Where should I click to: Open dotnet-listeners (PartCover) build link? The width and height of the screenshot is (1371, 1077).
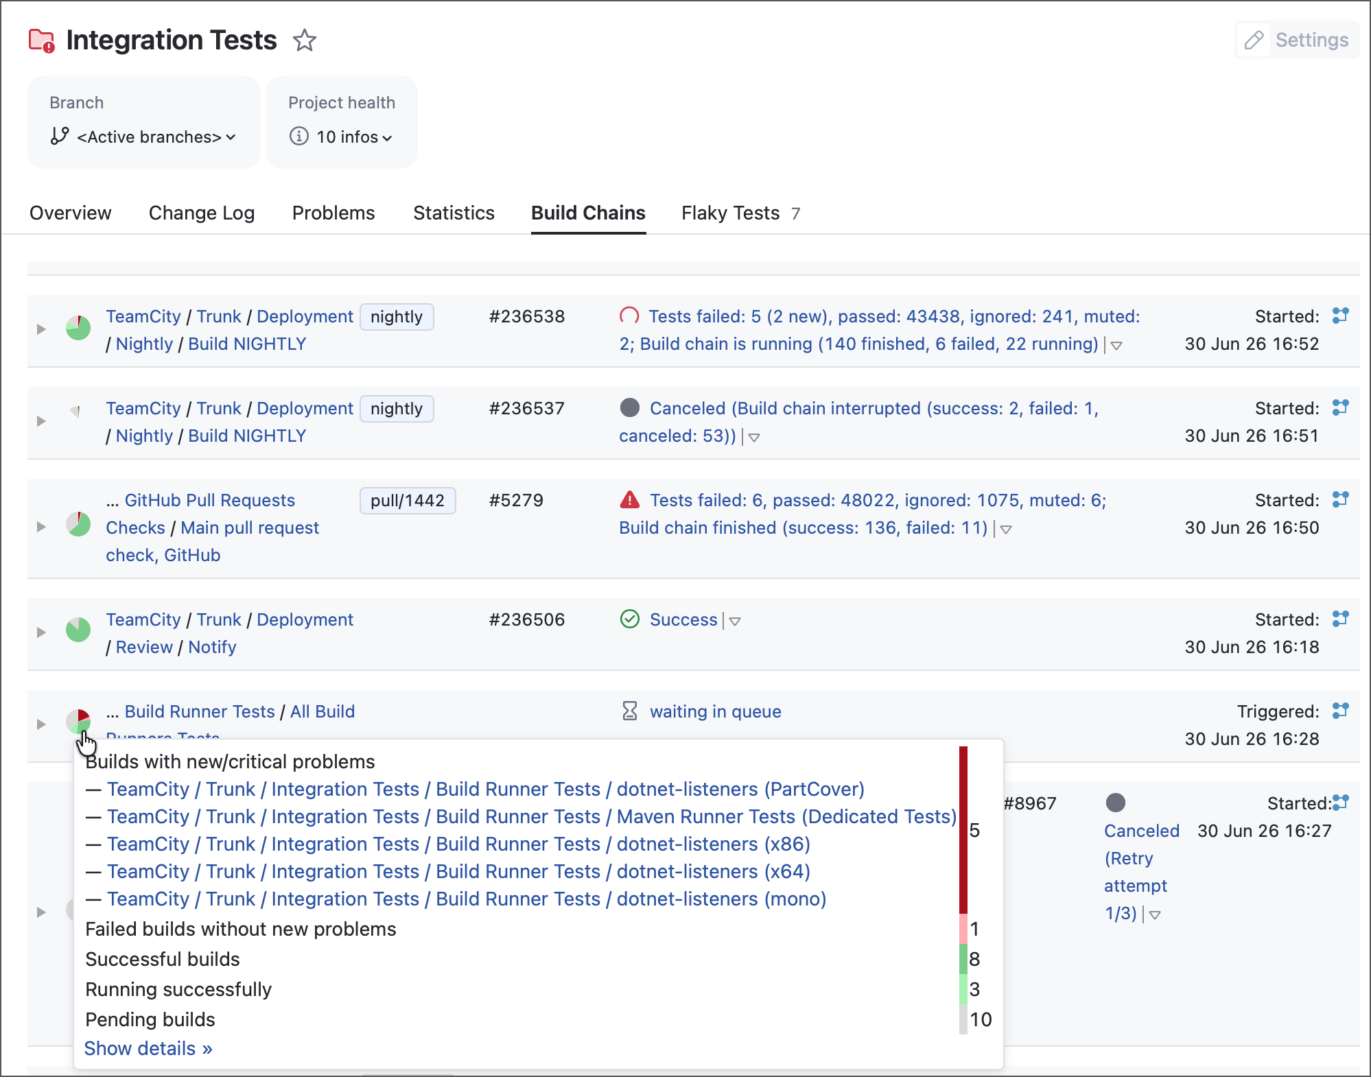[486, 789]
